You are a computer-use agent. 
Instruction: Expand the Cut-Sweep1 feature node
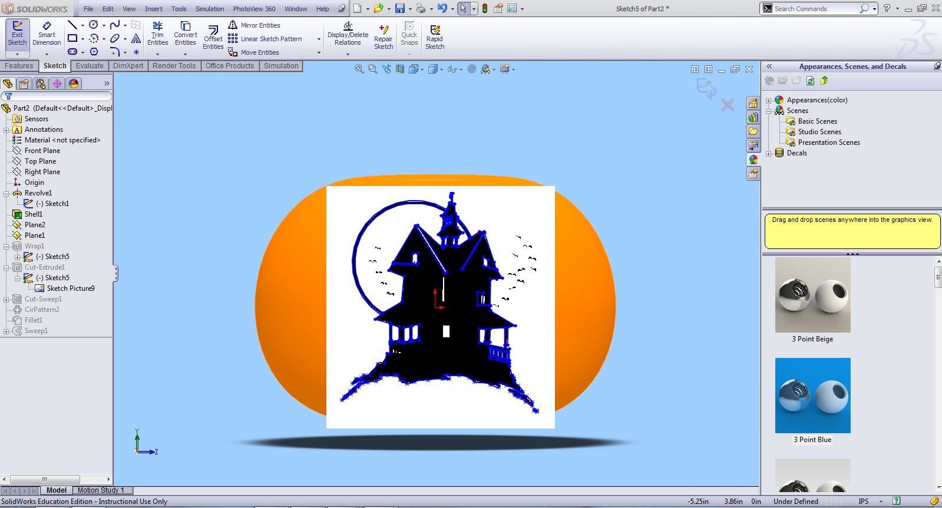point(6,300)
